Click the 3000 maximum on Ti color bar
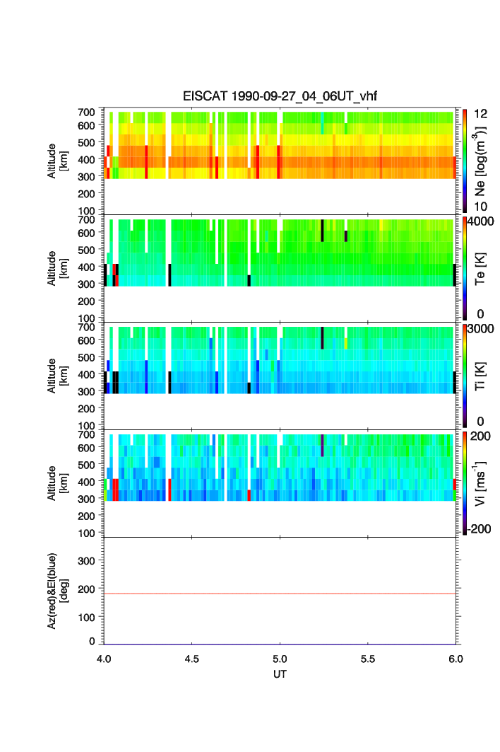 pos(480,328)
